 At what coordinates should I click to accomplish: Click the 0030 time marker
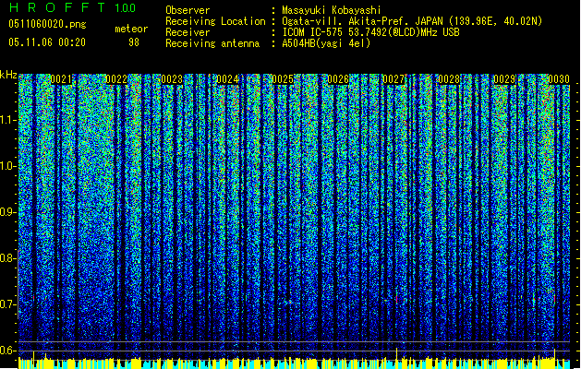pos(559,79)
